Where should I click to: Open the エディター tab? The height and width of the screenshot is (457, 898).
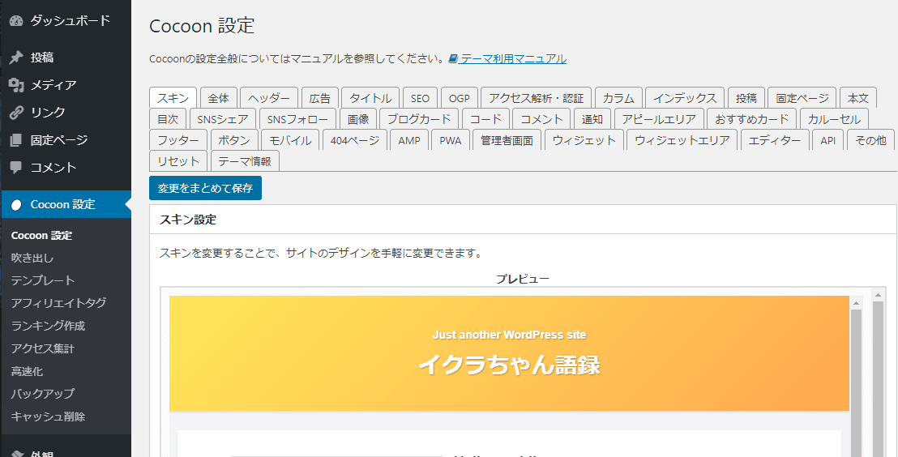(775, 140)
